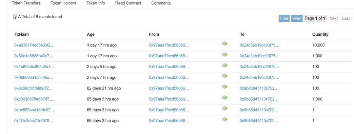Open transaction 0xa836174cd3e33f2
Screen dimensions: 354x134
[x=34, y=45]
